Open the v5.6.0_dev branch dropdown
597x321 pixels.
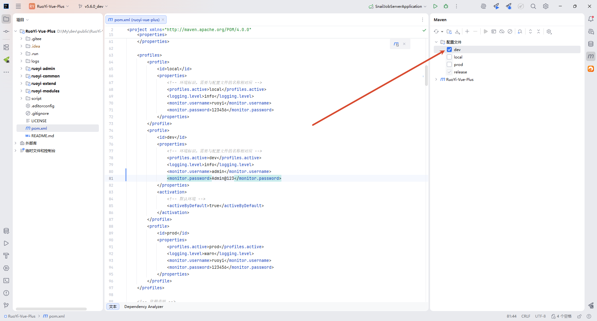pyautogui.click(x=93, y=6)
